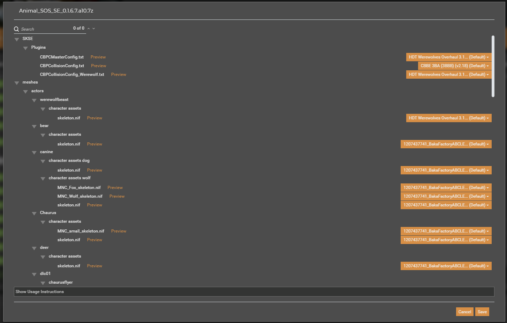This screenshot has height=323, width=507.
Task: Open provider dropdown for deer skeleton.nif
Action: pos(446,266)
